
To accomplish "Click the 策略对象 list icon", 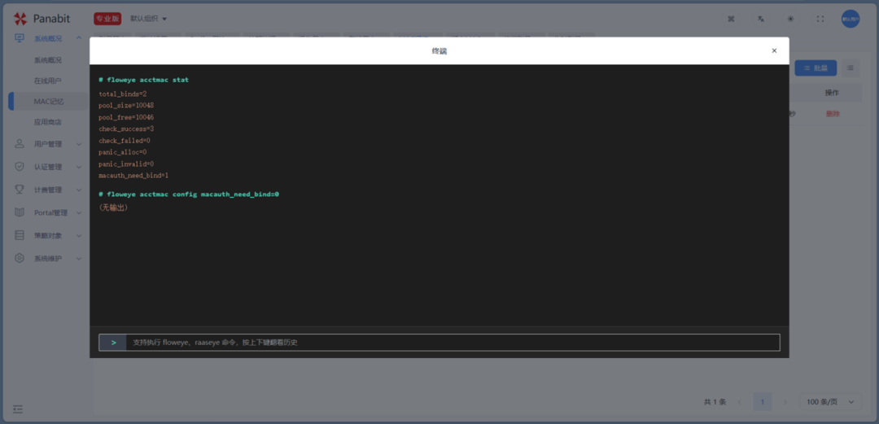I will (20, 235).
